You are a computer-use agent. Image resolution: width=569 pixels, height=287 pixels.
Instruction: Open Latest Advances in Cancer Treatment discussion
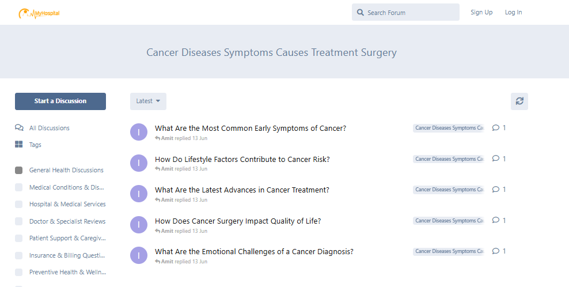(242, 190)
